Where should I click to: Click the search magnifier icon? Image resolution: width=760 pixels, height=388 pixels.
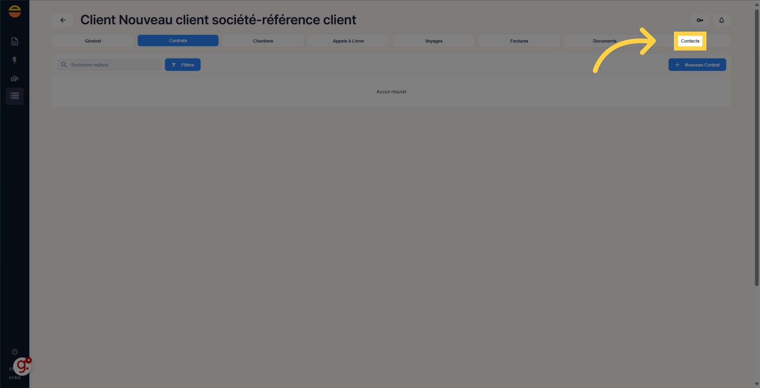click(x=64, y=64)
